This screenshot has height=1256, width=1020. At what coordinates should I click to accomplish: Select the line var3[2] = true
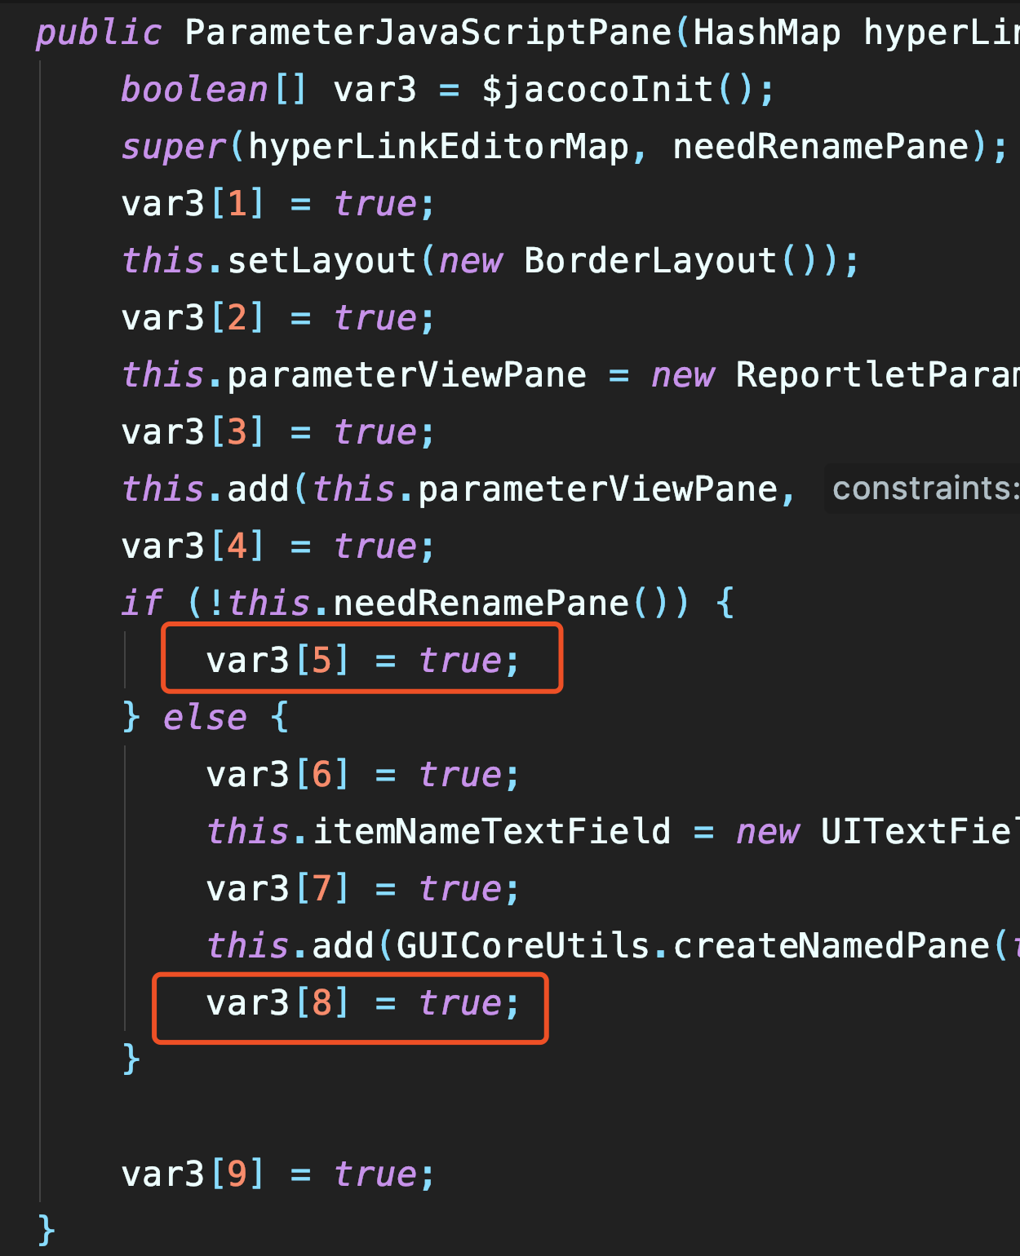[x=278, y=318]
